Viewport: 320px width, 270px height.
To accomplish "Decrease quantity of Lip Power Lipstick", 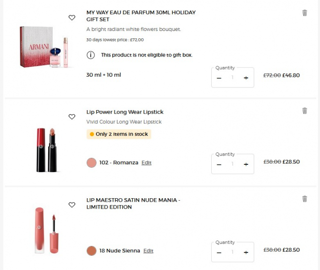I will (219, 164).
